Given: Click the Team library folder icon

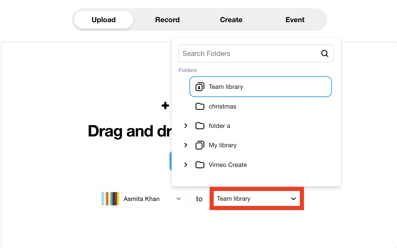Looking at the screenshot, I should coord(200,87).
